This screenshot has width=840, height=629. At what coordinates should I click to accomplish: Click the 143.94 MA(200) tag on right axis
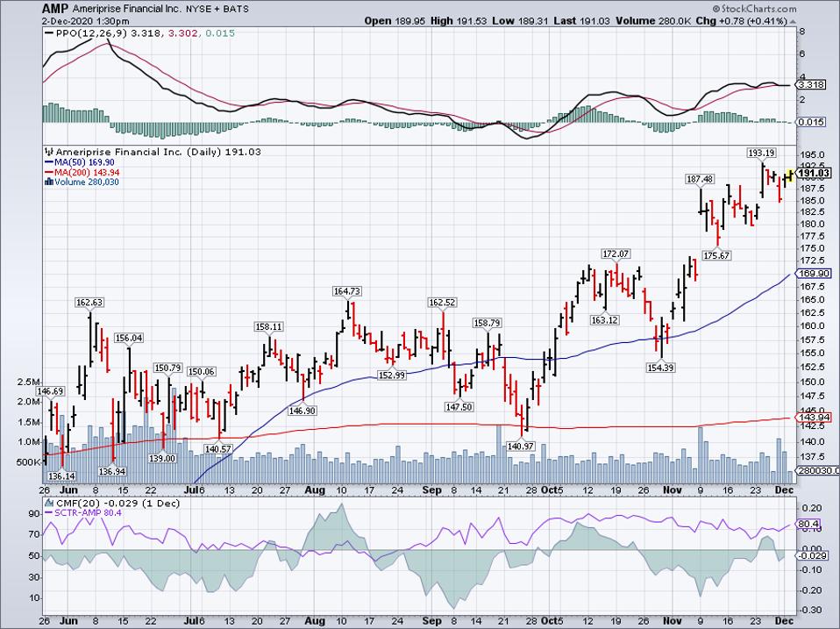click(813, 418)
